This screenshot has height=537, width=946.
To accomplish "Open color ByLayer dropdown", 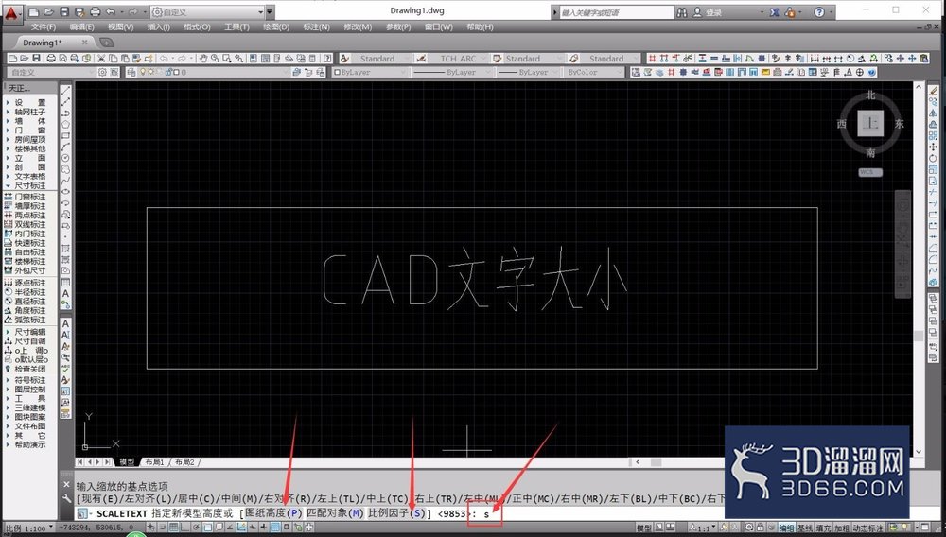I will [371, 72].
